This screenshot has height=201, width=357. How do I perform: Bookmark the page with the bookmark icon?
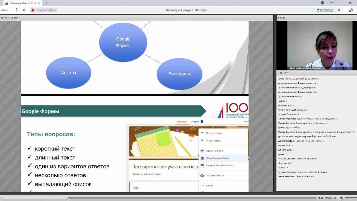pyautogui.click(x=339, y=10)
